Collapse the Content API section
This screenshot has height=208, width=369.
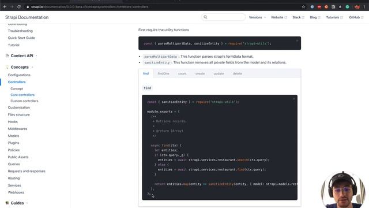coord(22,55)
